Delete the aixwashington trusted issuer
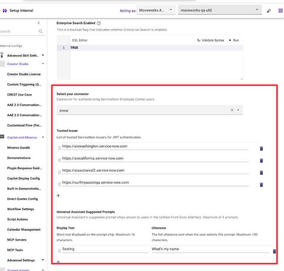Image resolution: width=284 pixels, height=271 pixels. coord(261,149)
